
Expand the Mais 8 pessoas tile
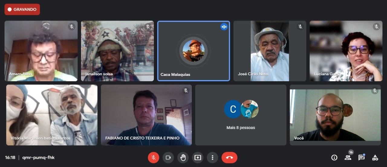coord(241,115)
